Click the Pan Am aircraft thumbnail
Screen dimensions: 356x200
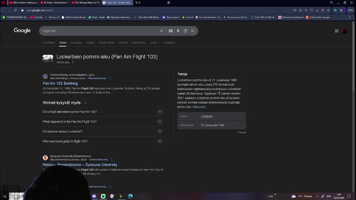click(48, 59)
